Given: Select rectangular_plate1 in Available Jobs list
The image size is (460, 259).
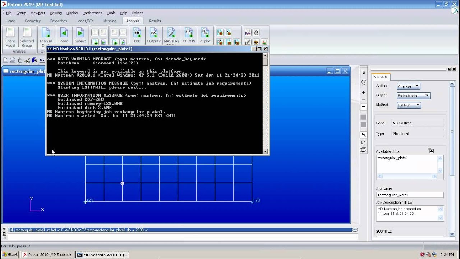Looking at the screenshot, I should click(392, 158).
